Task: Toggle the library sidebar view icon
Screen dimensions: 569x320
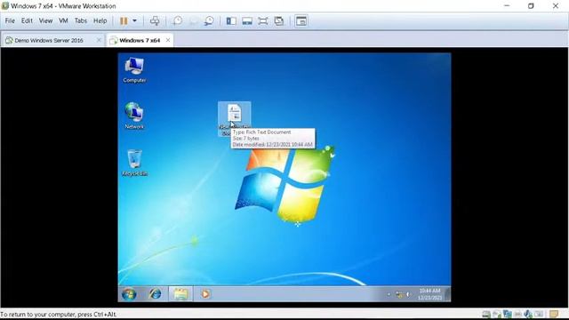Action: point(231,21)
